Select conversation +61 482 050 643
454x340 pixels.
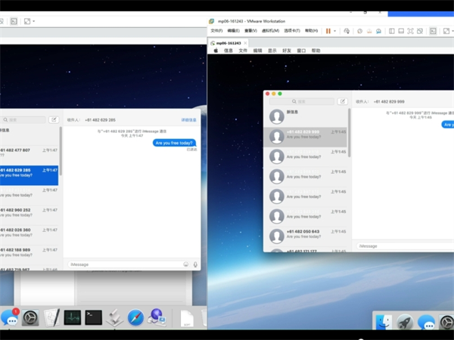pos(306,235)
